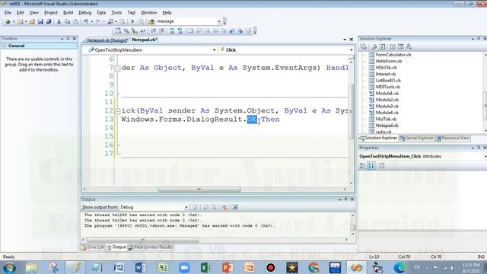487x274 pixels.
Task: Click the Display Object Member List icon
Action: pos(118,30)
